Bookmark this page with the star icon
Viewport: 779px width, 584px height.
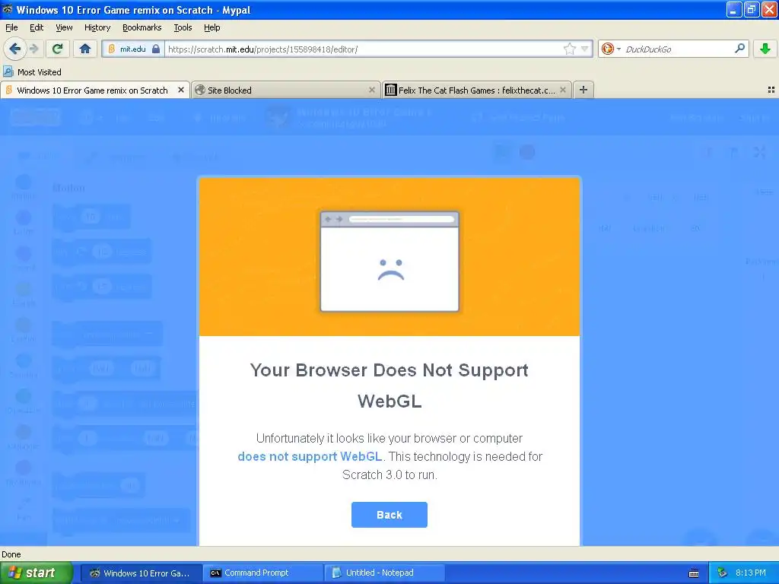pyautogui.click(x=569, y=49)
